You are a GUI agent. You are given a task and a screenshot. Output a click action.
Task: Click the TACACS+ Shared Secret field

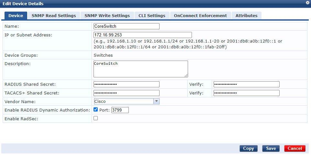[126, 93]
